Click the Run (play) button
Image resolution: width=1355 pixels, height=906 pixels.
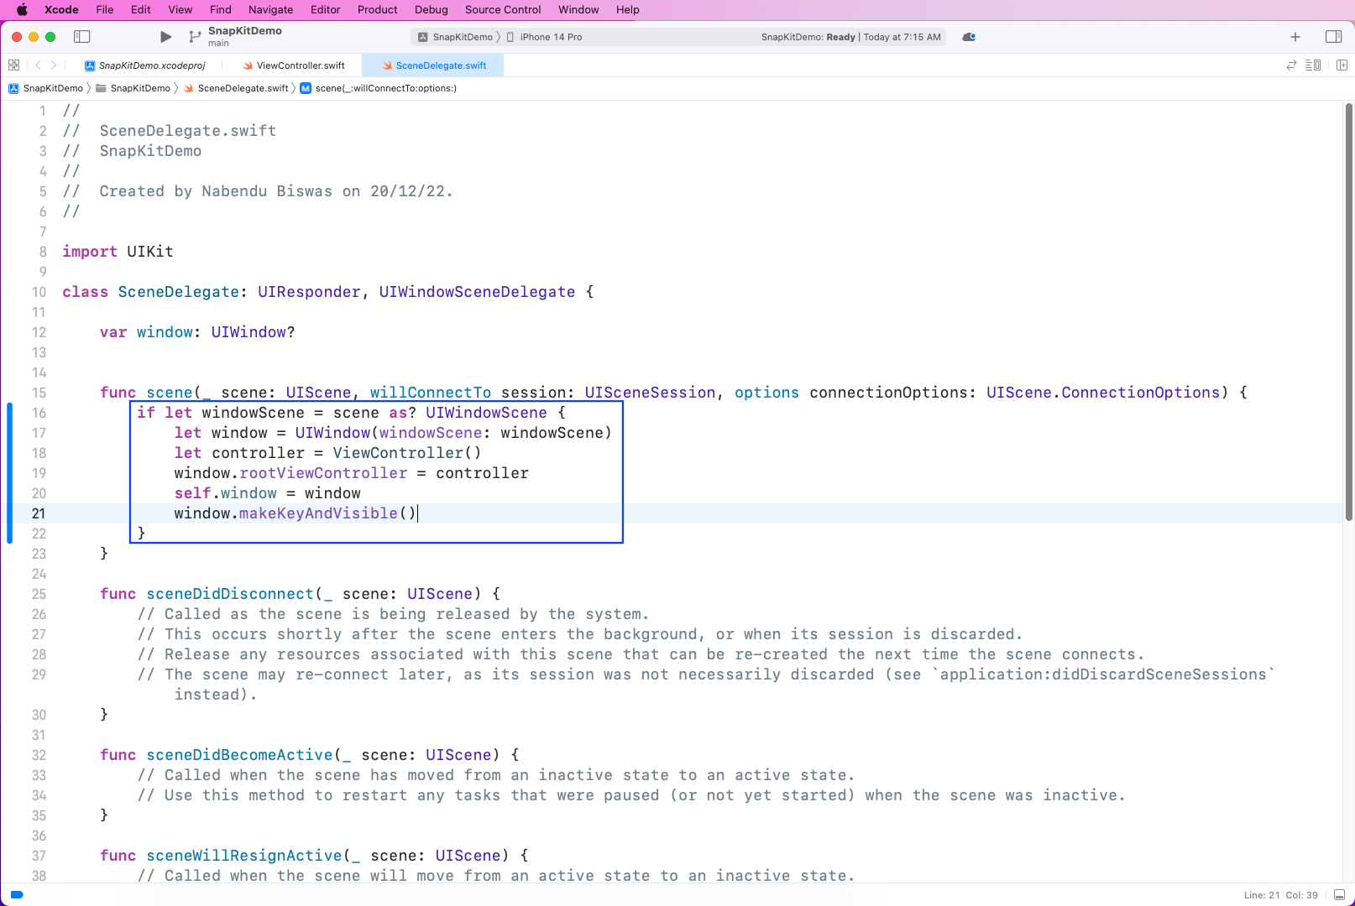pyautogui.click(x=165, y=37)
